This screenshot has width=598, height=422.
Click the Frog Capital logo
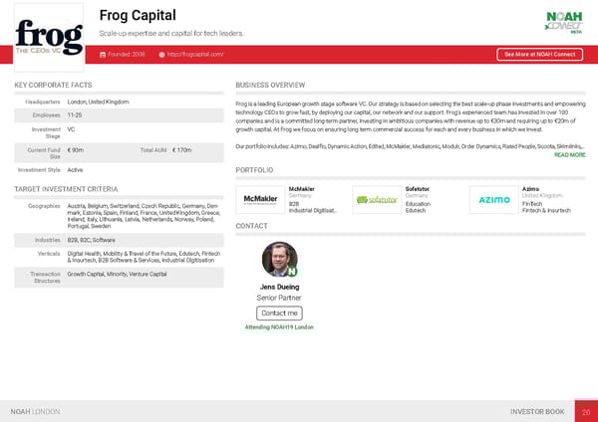click(x=47, y=35)
